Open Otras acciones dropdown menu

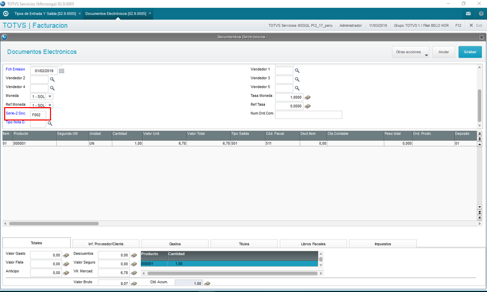tap(410, 52)
